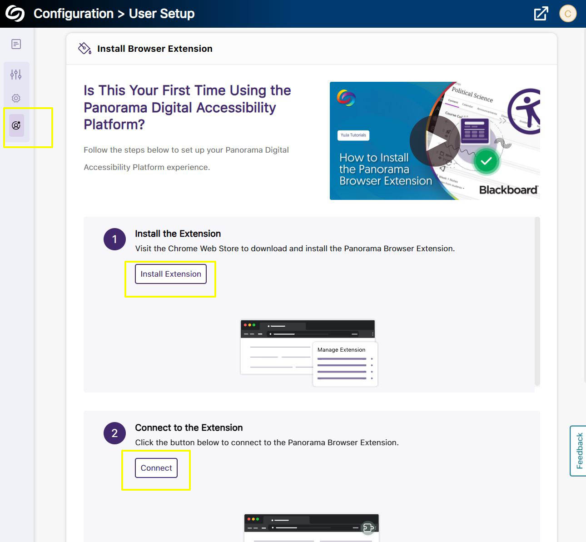The height and width of the screenshot is (542, 586).
Task: Click the Manage Extension illustration in step 1
Action: click(x=309, y=353)
